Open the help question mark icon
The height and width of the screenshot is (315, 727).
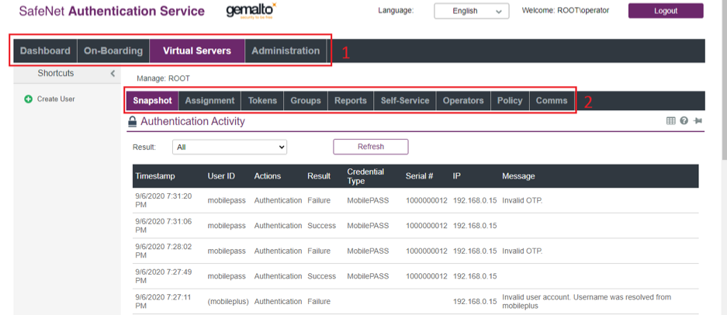pyautogui.click(x=684, y=120)
